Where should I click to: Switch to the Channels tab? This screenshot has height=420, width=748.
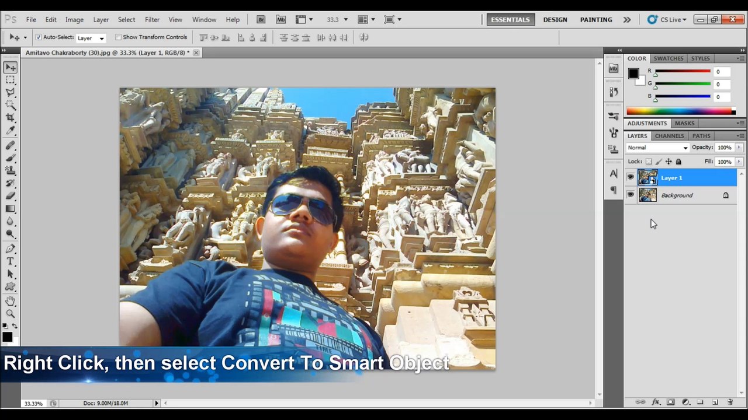click(669, 136)
